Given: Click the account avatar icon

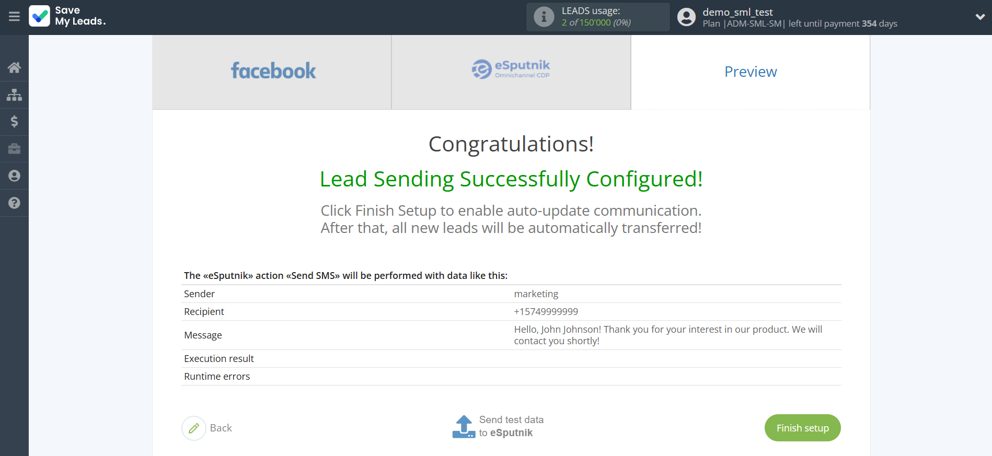Looking at the screenshot, I should click(686, 17).
